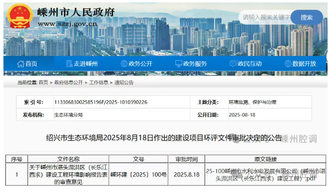The height and width of the screenshot is (192, 332).
Task: Click the approval date cell 2025.8.18
Action: point(186,175)
